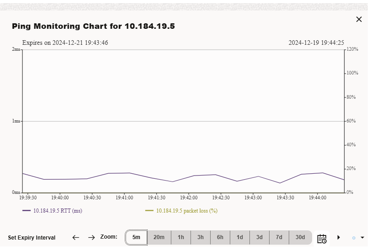Click the play triangle icon

pyautogui.click(x=339, y=238)
